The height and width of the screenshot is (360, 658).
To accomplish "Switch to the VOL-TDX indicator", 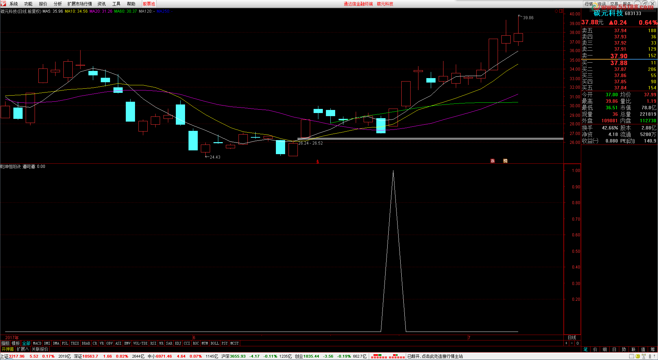I will click(140, 343).
